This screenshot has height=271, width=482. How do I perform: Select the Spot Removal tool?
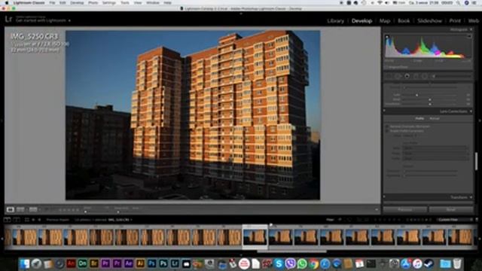(x=398, y=76)
